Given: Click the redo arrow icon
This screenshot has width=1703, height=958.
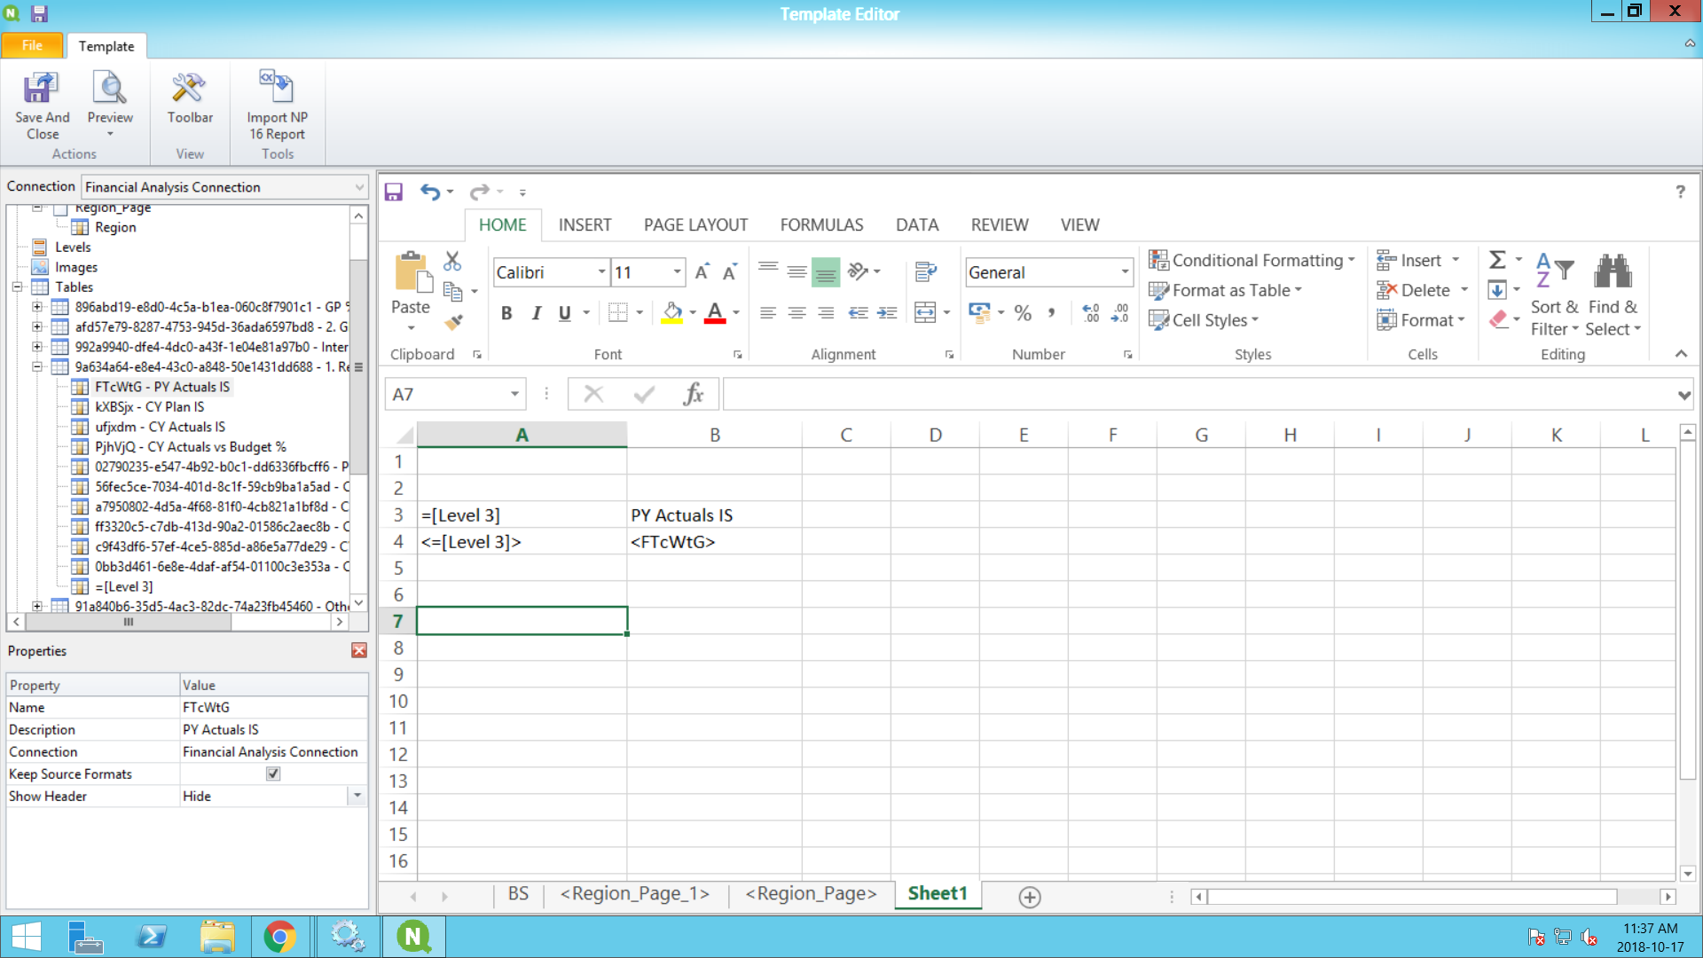Looking at the screenshot, I should coord(479,192).
